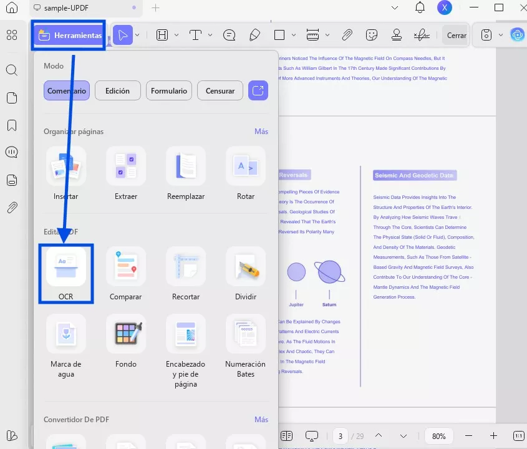Go to next page arrow
527x449 pixels.
click(404, 437)
